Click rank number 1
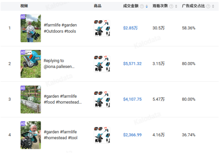 pyautogui.click(x=9, y=28)
